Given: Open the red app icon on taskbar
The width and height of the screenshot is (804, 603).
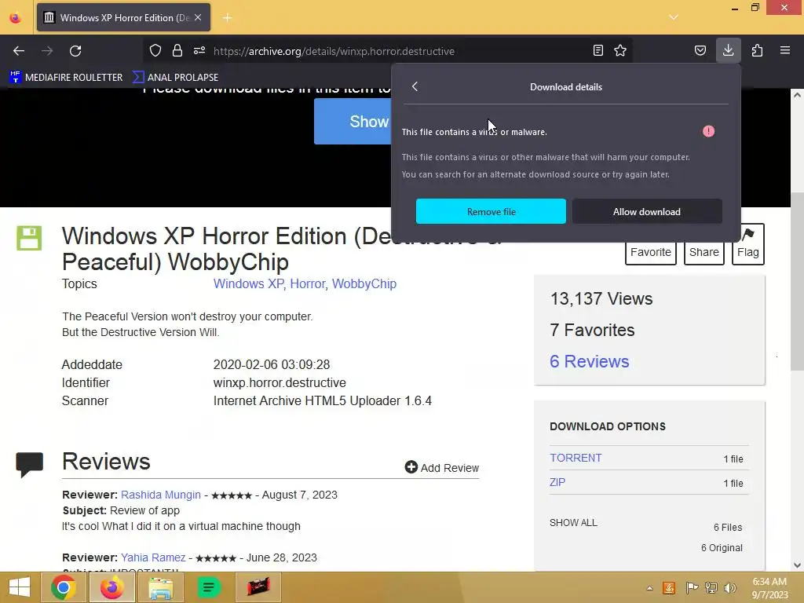Looking at the screenshot, I should coord(258,587).
